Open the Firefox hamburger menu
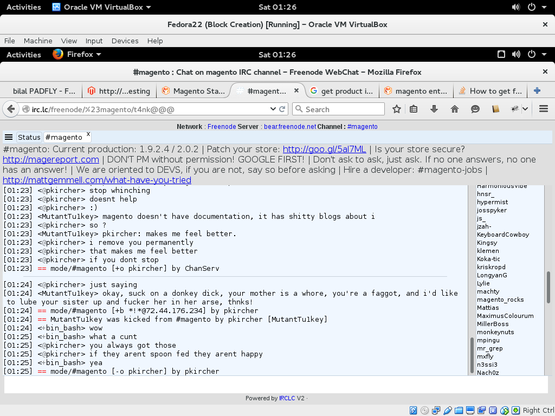Viewport: 555px width, 416px height. 544,109
